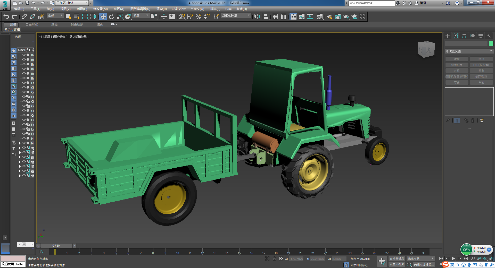Switch to the 自由形式 ribbon tab
Viewport: 495px width, 268px height.
click(x=32, y=25)
